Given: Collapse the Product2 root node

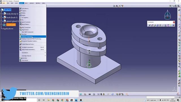Looking at the screenshot, I should [x=1, y=10].
